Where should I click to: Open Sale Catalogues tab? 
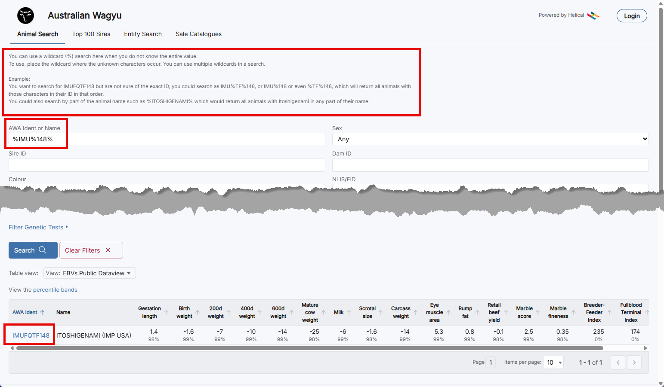coord(198,34)
